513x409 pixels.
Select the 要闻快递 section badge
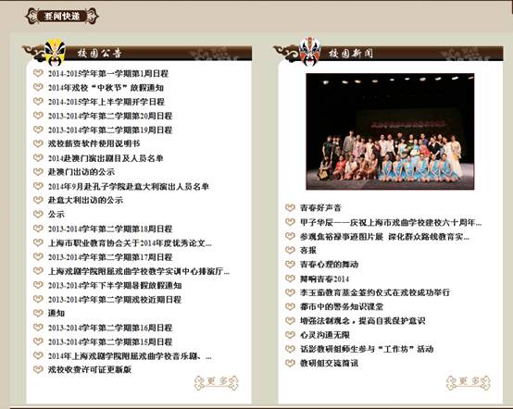click(x=62, y=16)
